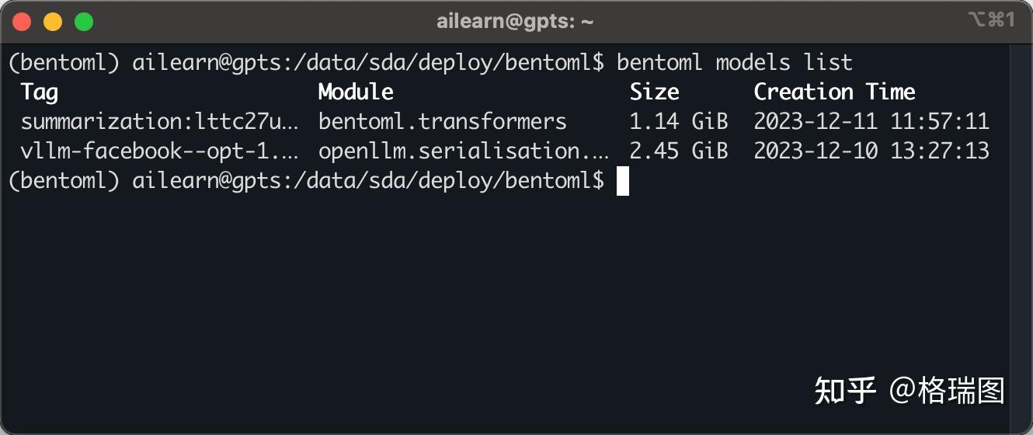Click the 2023-12-10 13:27:13 timestamp
The height and width of the screenshot is (435, 1033).
click(x=871, y=151)
